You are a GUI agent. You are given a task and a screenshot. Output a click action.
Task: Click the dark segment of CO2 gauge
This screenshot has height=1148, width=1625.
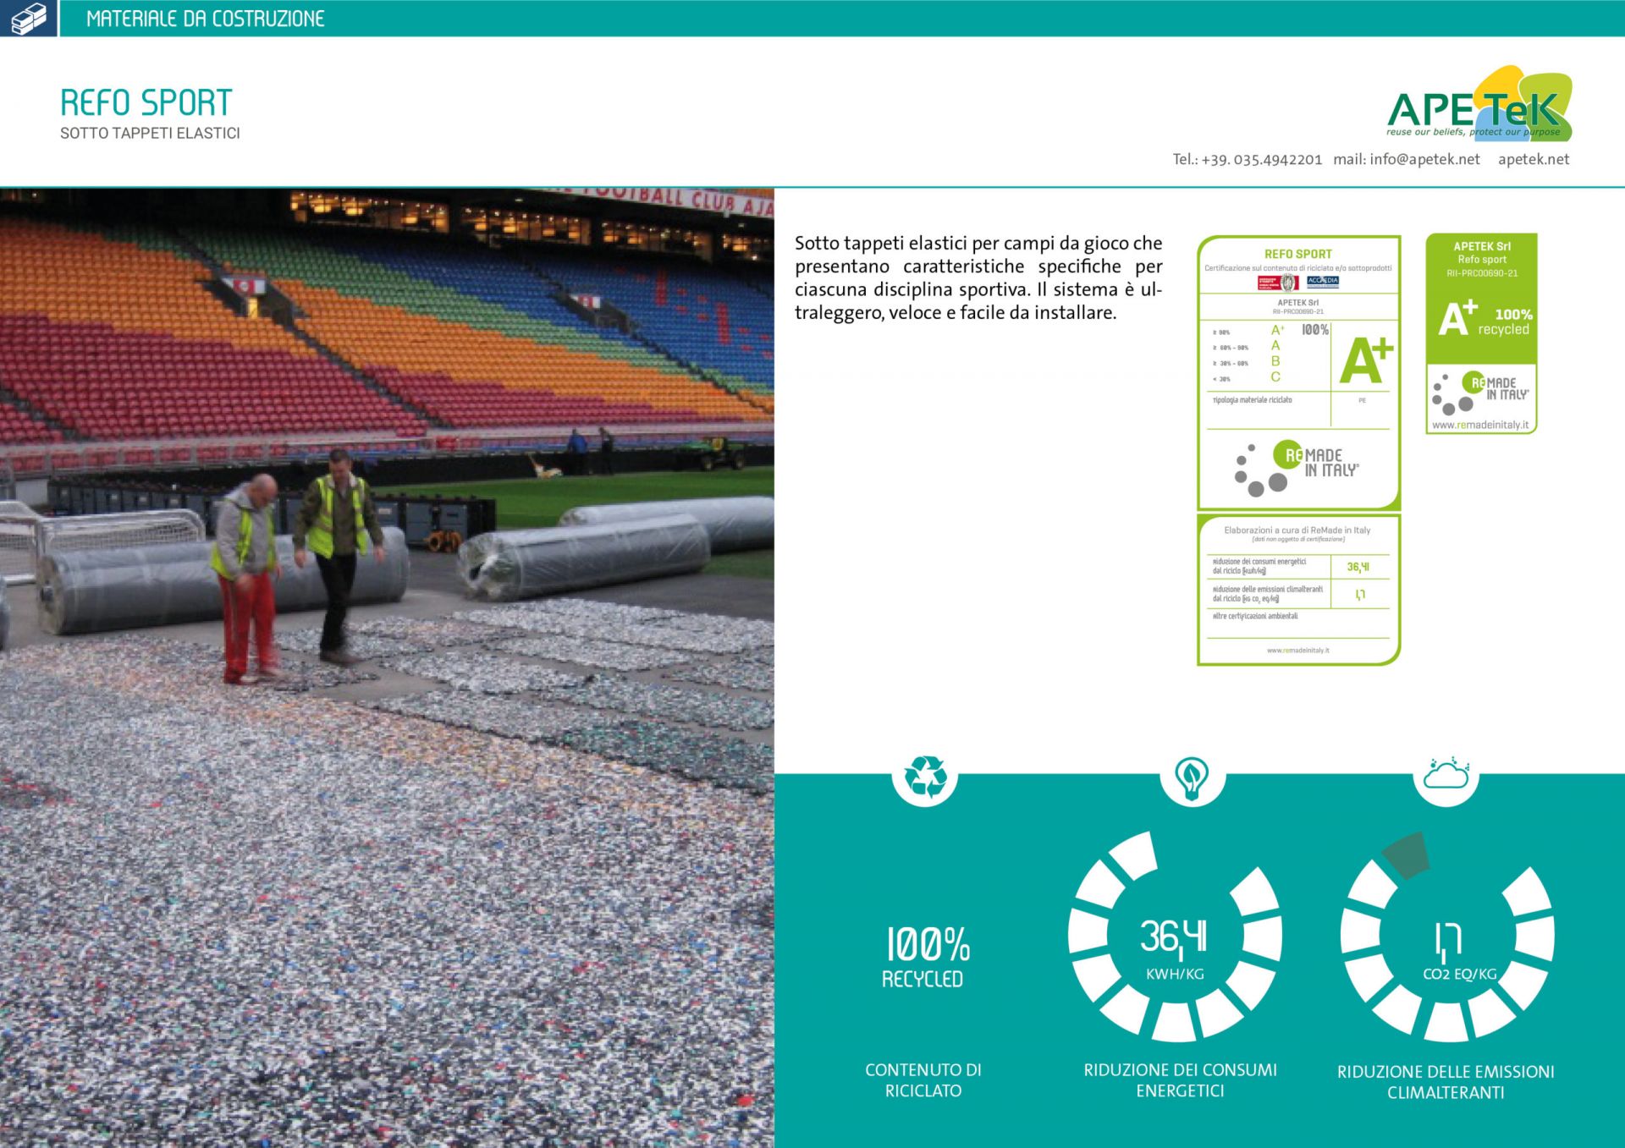1407,855
